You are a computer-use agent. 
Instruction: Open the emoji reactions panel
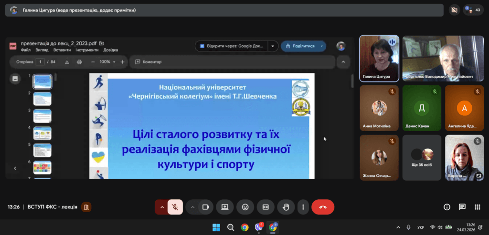click(245, 207)
